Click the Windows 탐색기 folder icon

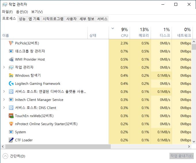point(11,75)
